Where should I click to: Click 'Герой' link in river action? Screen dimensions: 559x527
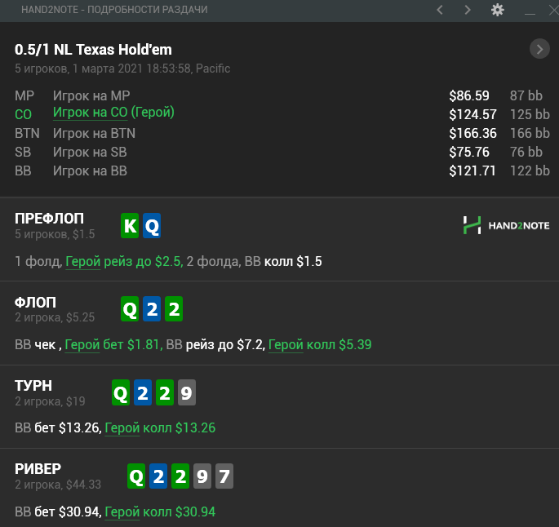pyautogui.click(x=122, y=511)
